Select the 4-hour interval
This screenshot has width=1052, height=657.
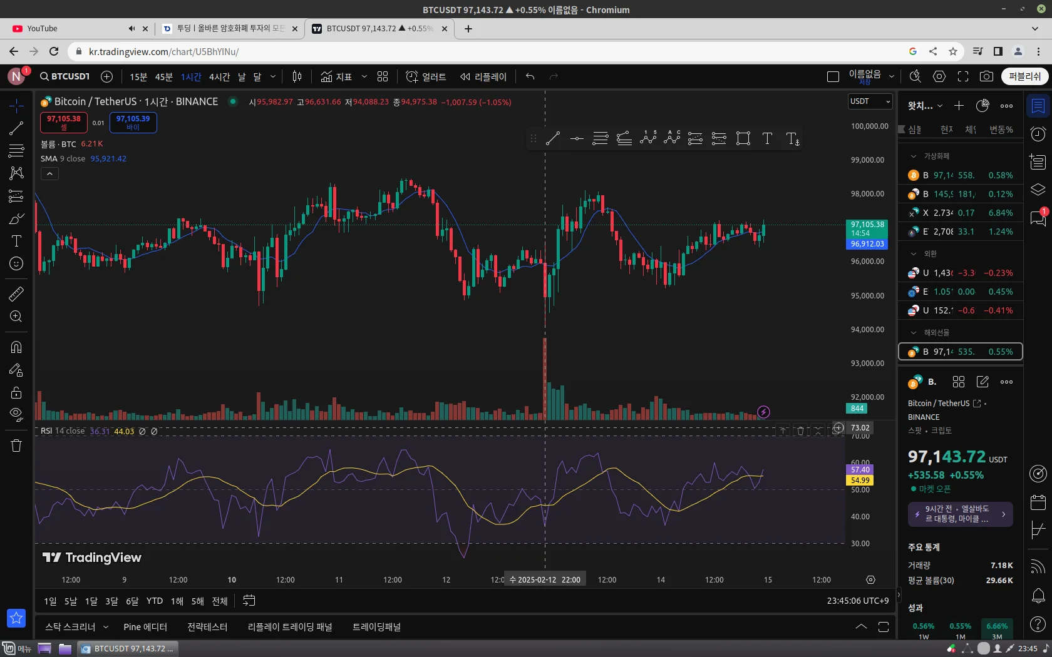click(219, 76)
